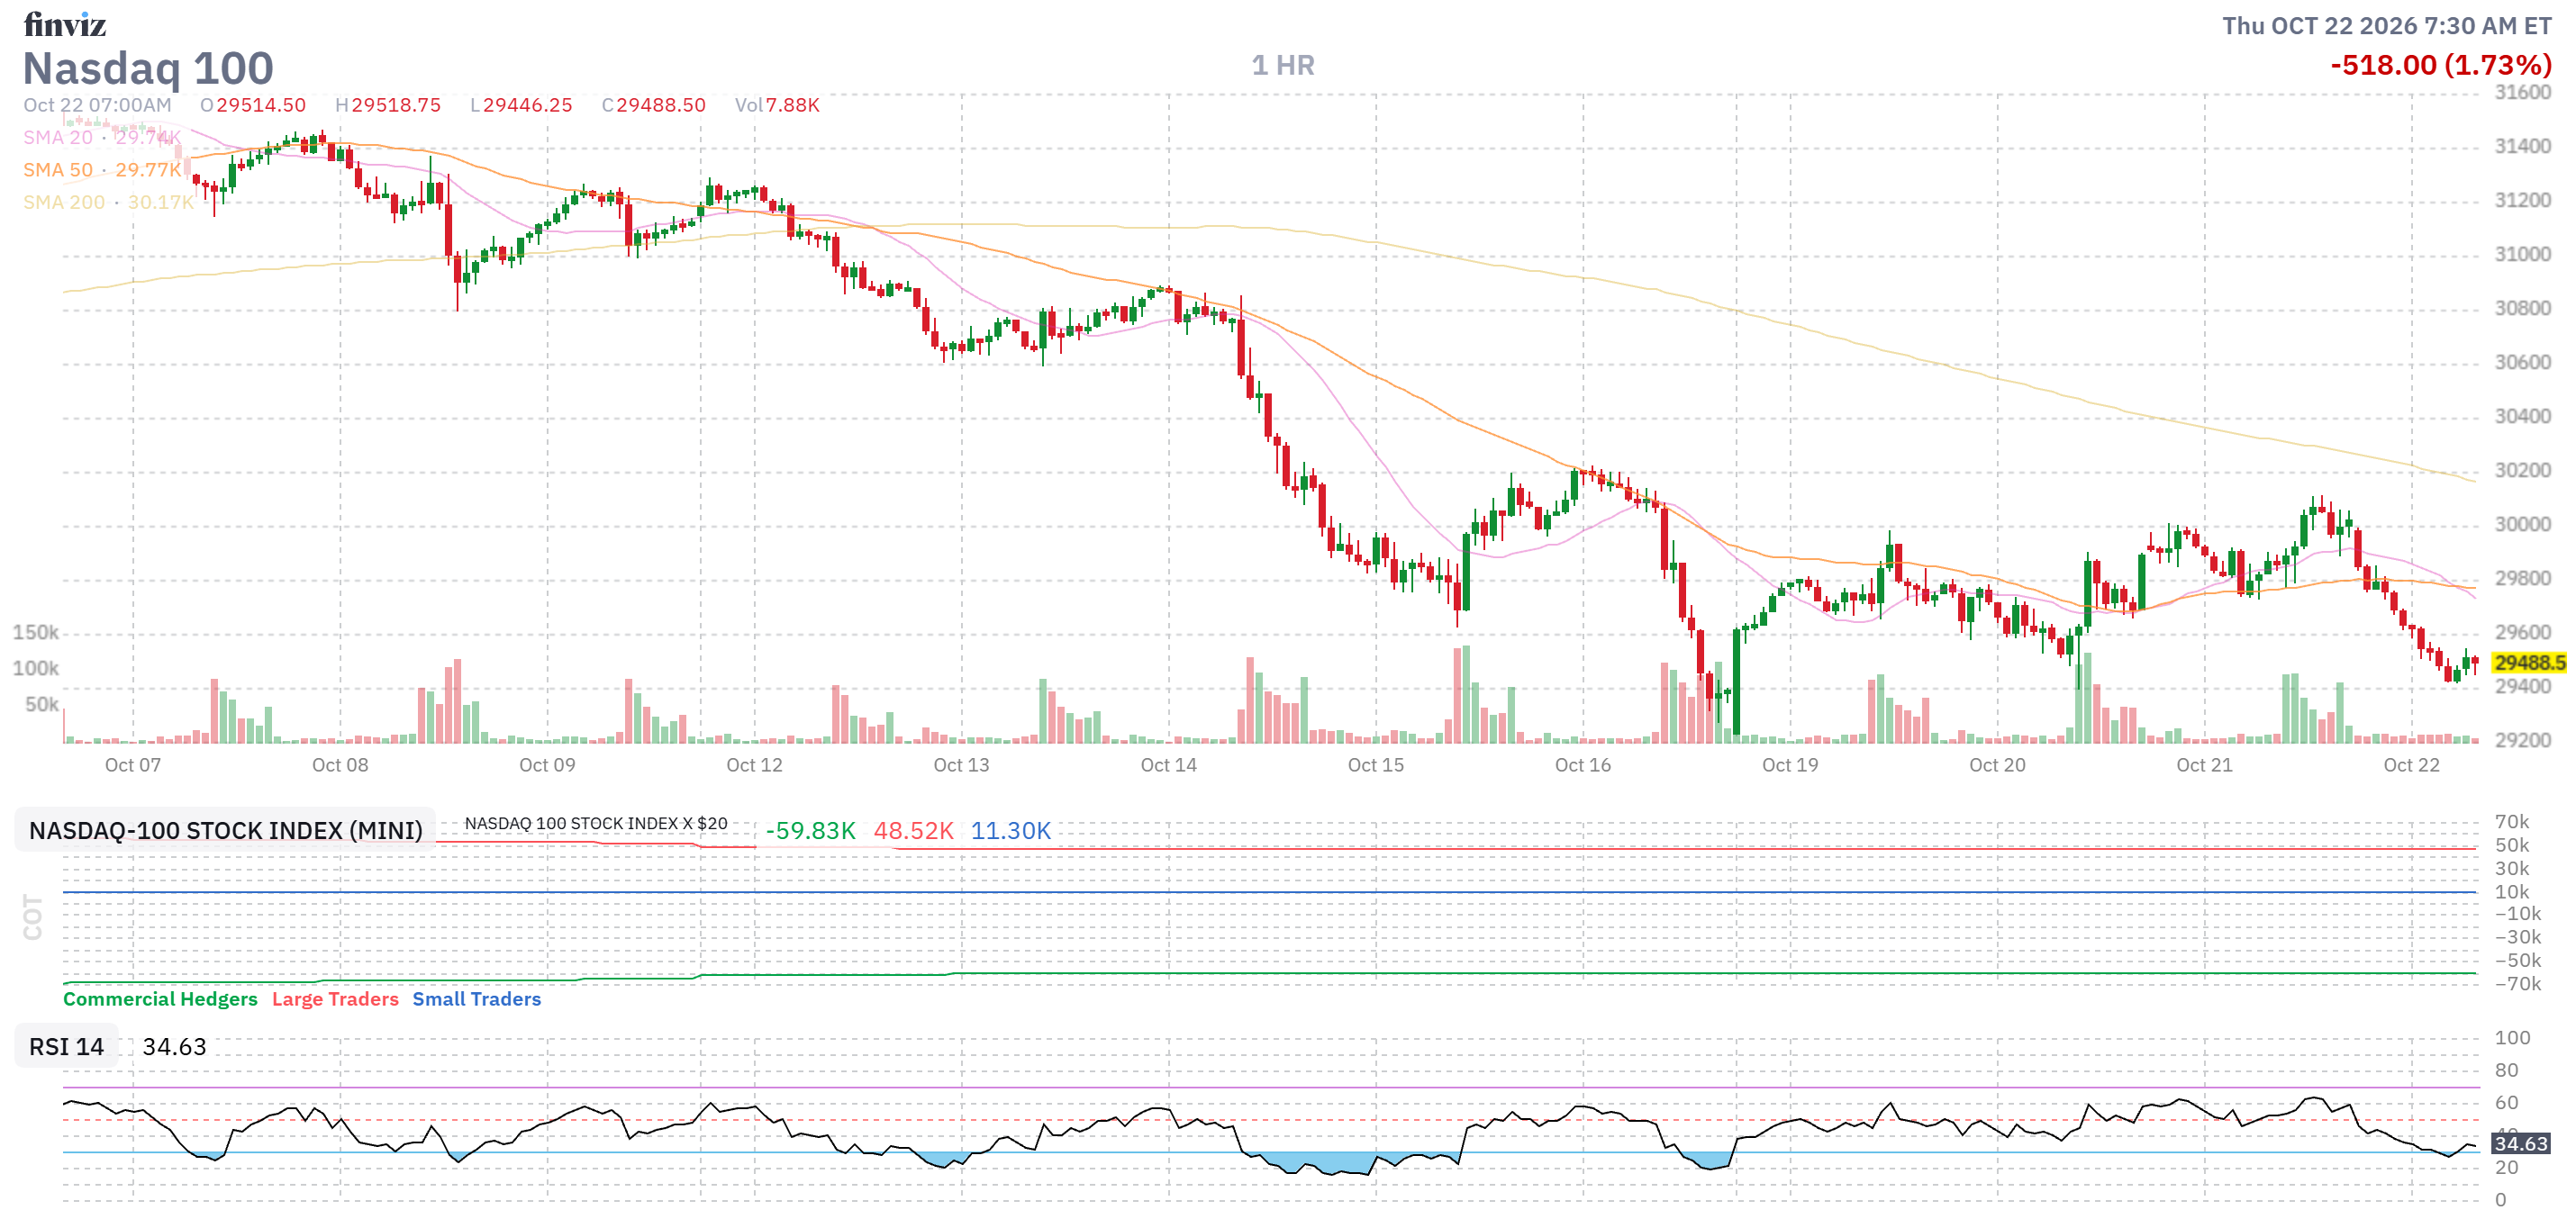Click the 1 HR timeframe label
2576x1228 pixels.
pyautogui.click(x=1283, y=65)
